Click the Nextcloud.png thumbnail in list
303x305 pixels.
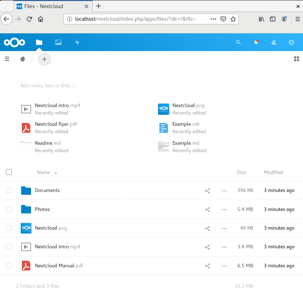(x=26, y=228)
